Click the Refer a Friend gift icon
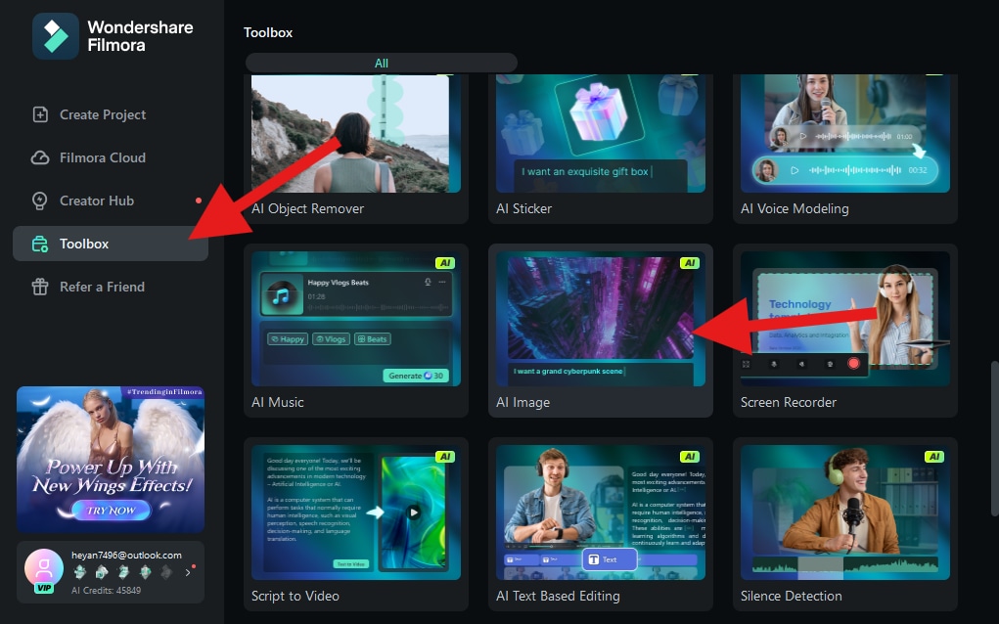Screen dimensions: 999x624 40,287
